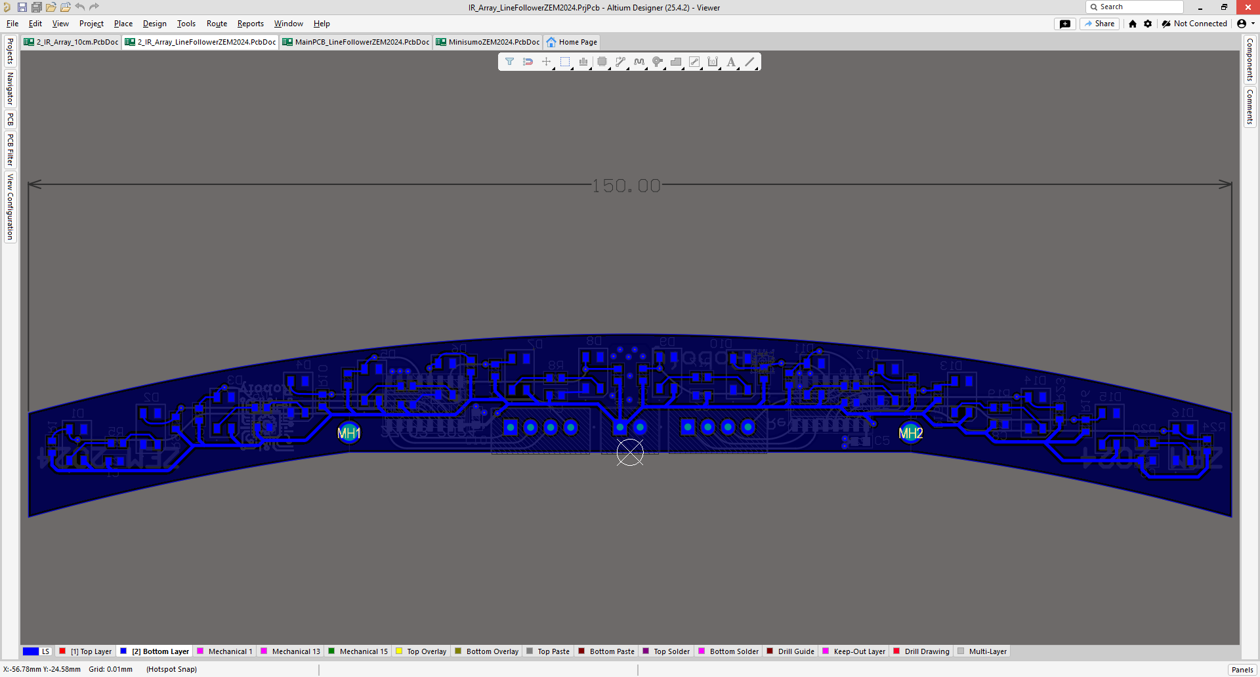Viewport: 1260px width, 677px height.
Task: Open the Reports menu
Action: [251, 24]
